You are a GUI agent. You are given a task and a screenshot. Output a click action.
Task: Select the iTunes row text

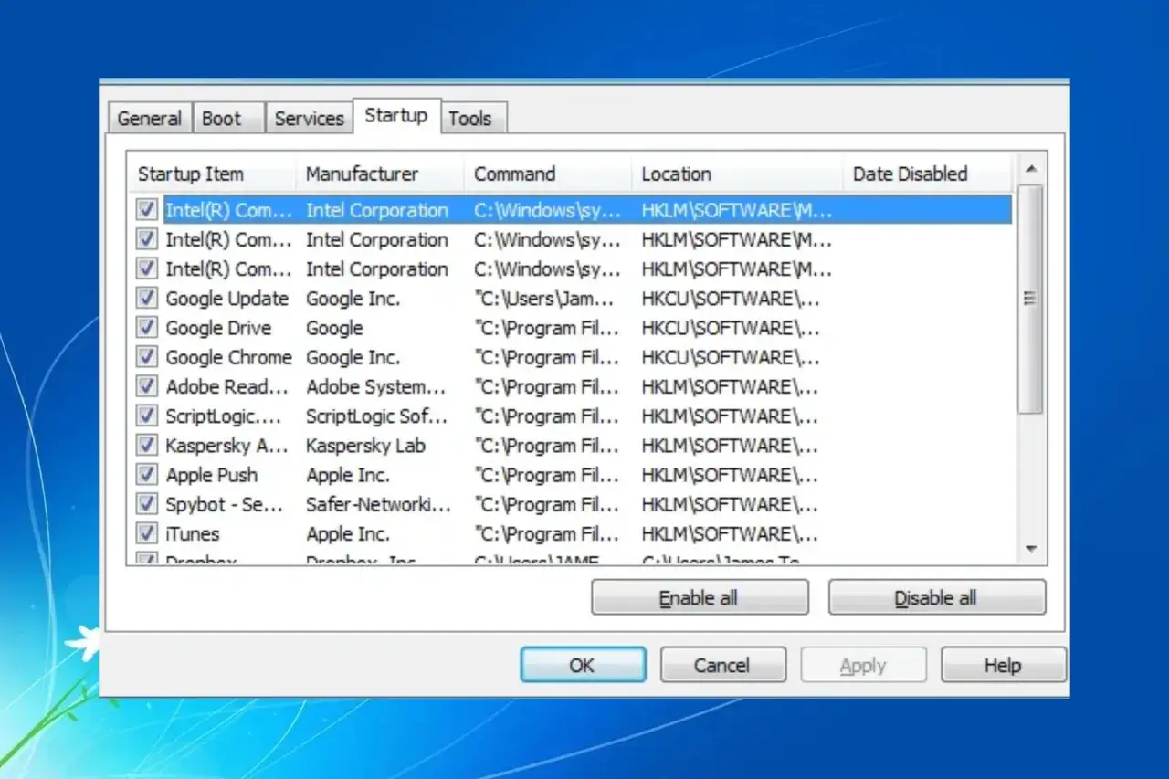[x=193, y=533]
